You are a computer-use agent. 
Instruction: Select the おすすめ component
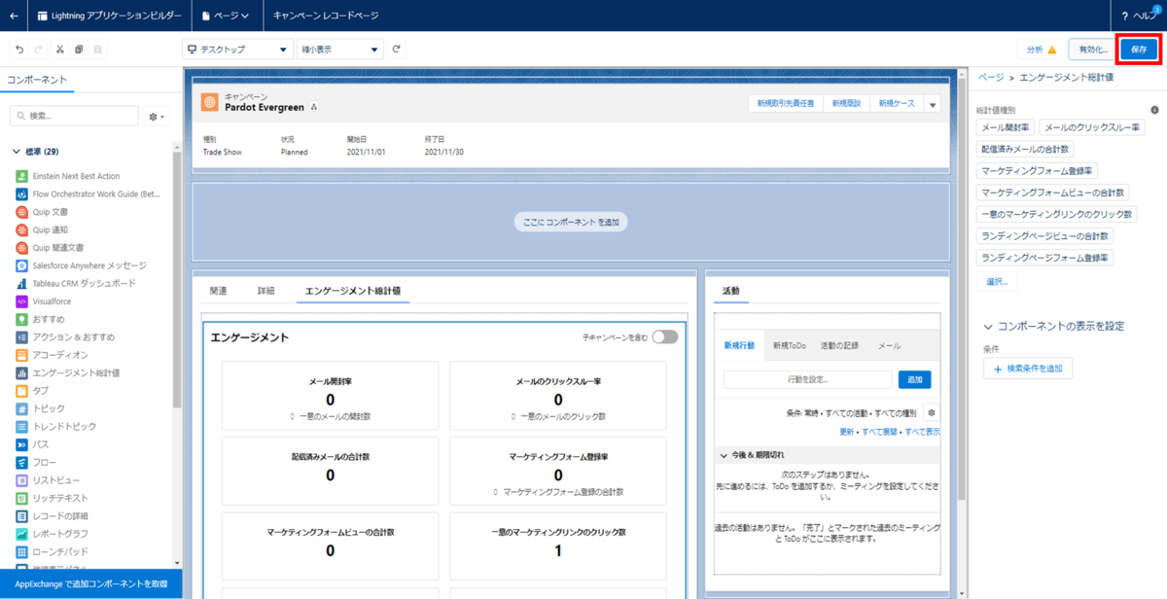point(42,319)
